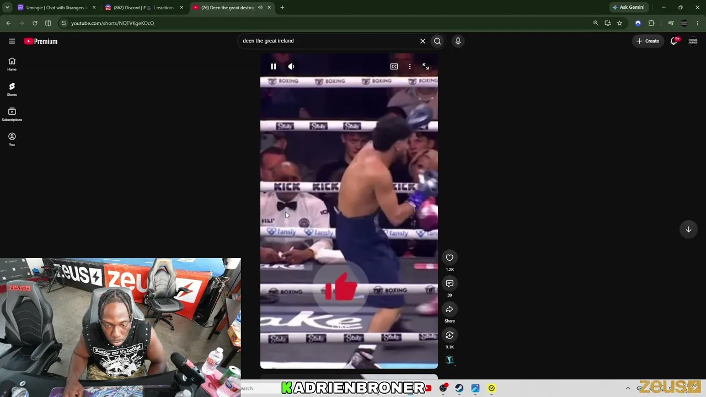This screenshot has height=397, width=706.
Task: Open the YouTube account avatar menu
Action: (x=693, y=41)
